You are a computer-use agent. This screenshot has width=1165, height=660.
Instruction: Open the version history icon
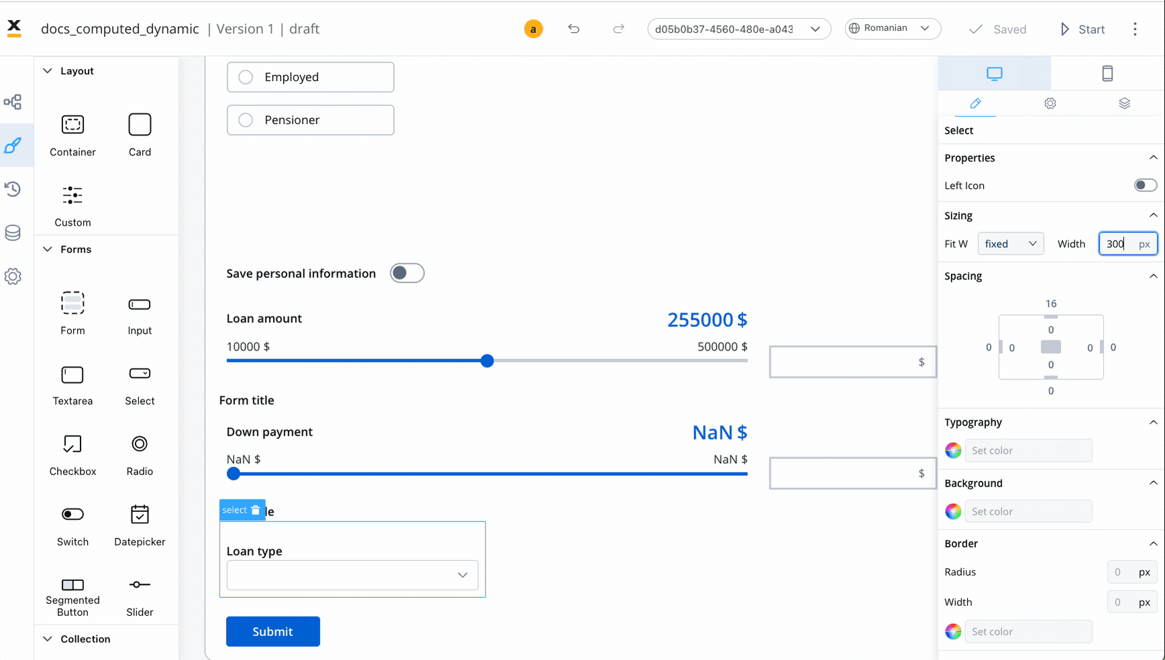13,189
